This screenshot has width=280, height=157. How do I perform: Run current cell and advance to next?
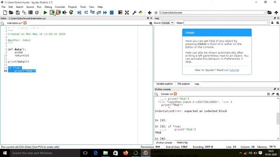coord(58,13)
